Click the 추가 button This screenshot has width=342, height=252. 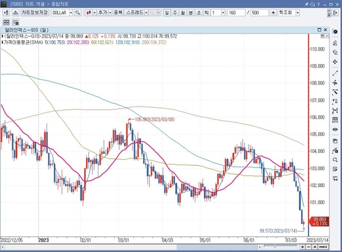pos(103,13)
